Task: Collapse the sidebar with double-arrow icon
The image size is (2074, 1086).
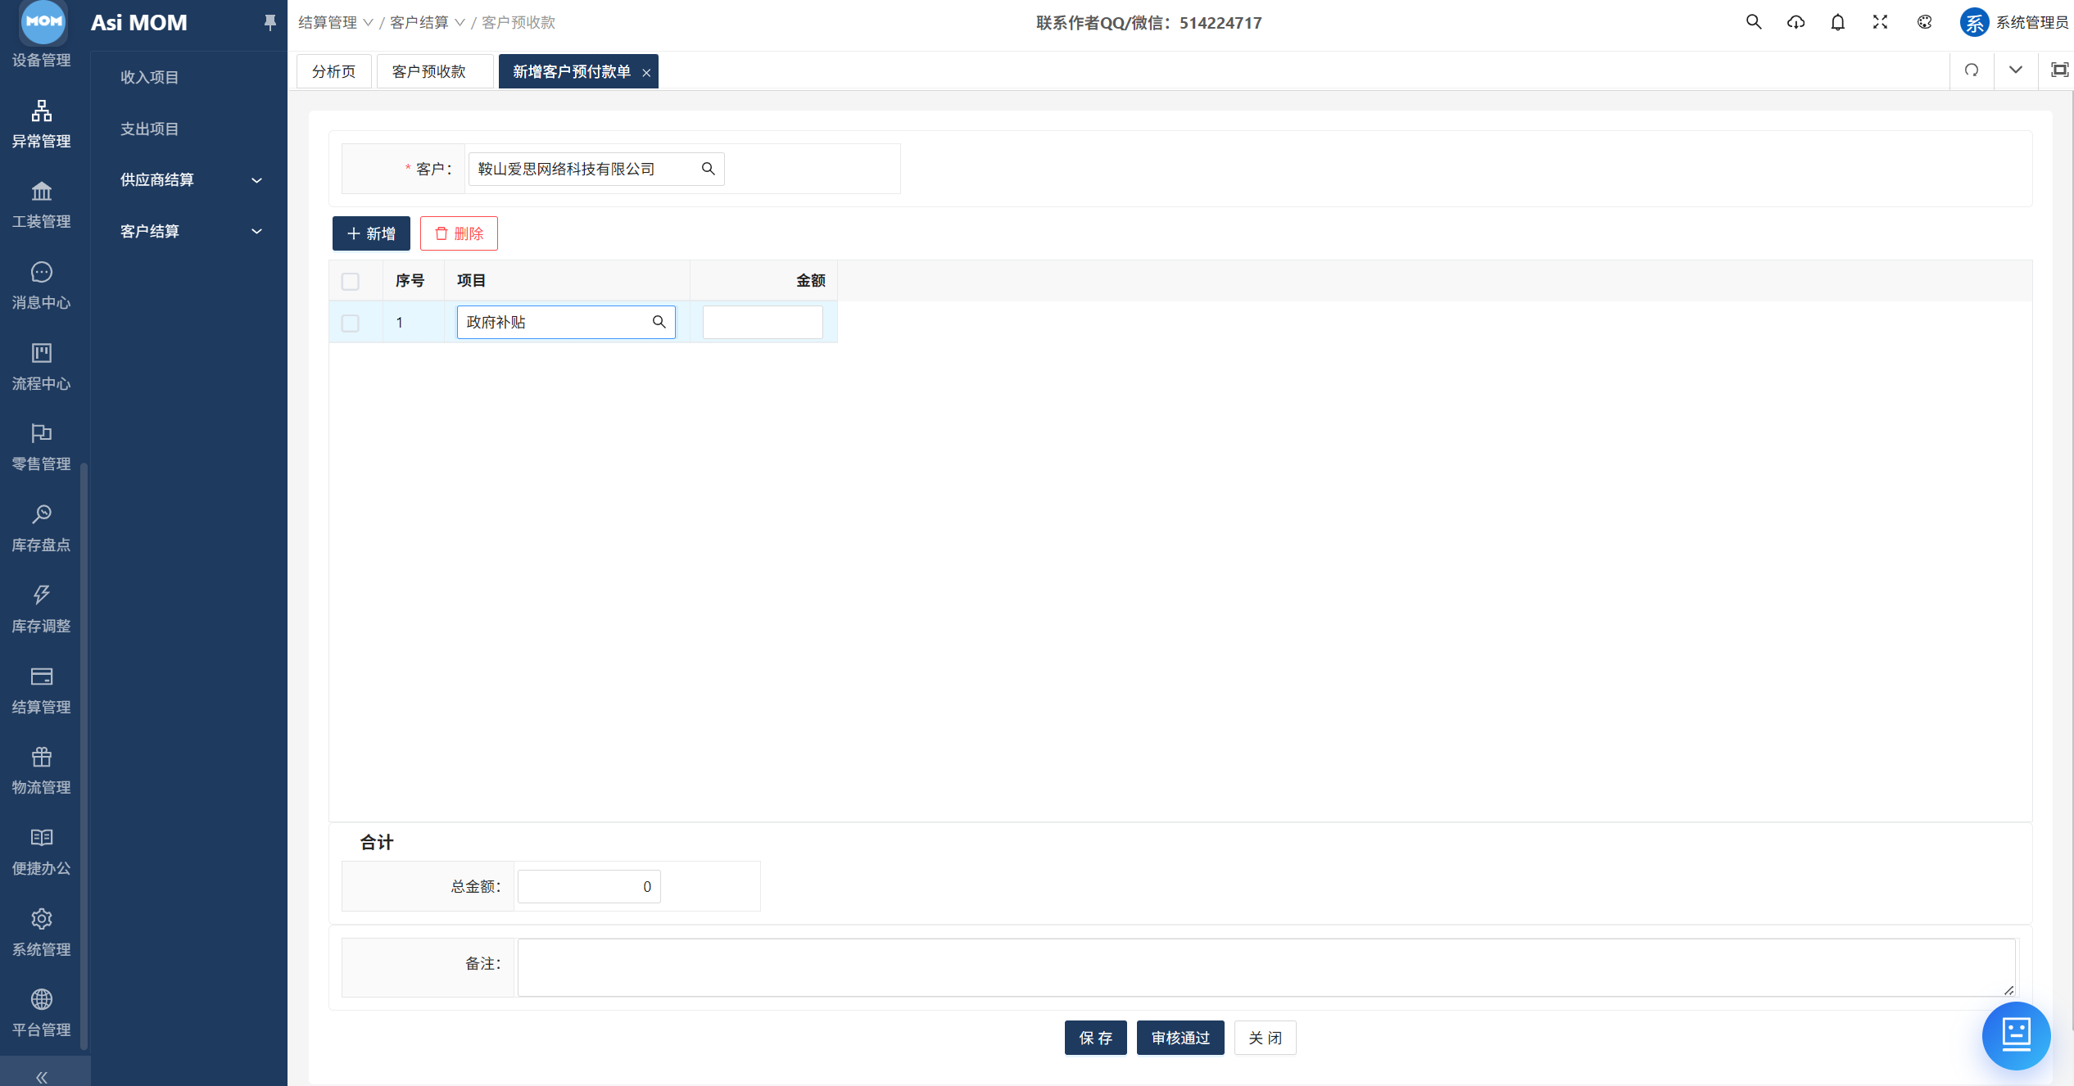Action: point(42,1076)
